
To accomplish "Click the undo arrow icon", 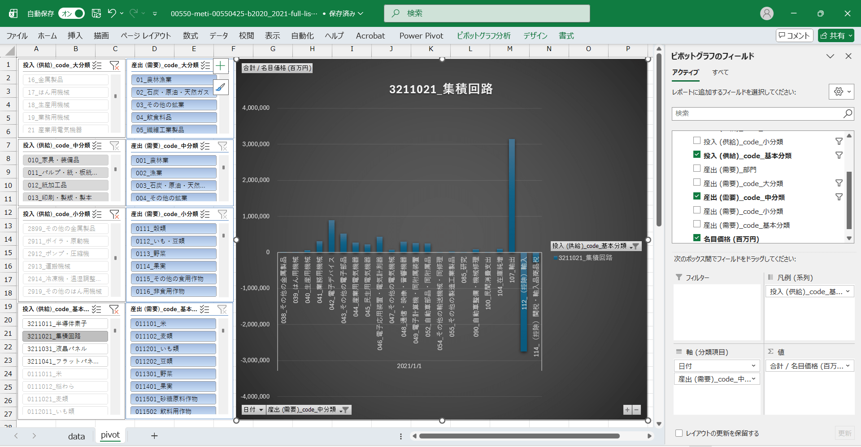I will coord(112,13).
